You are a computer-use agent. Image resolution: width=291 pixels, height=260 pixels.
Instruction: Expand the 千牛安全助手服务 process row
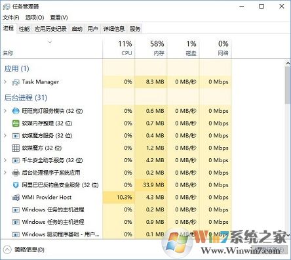pos(5,160)
